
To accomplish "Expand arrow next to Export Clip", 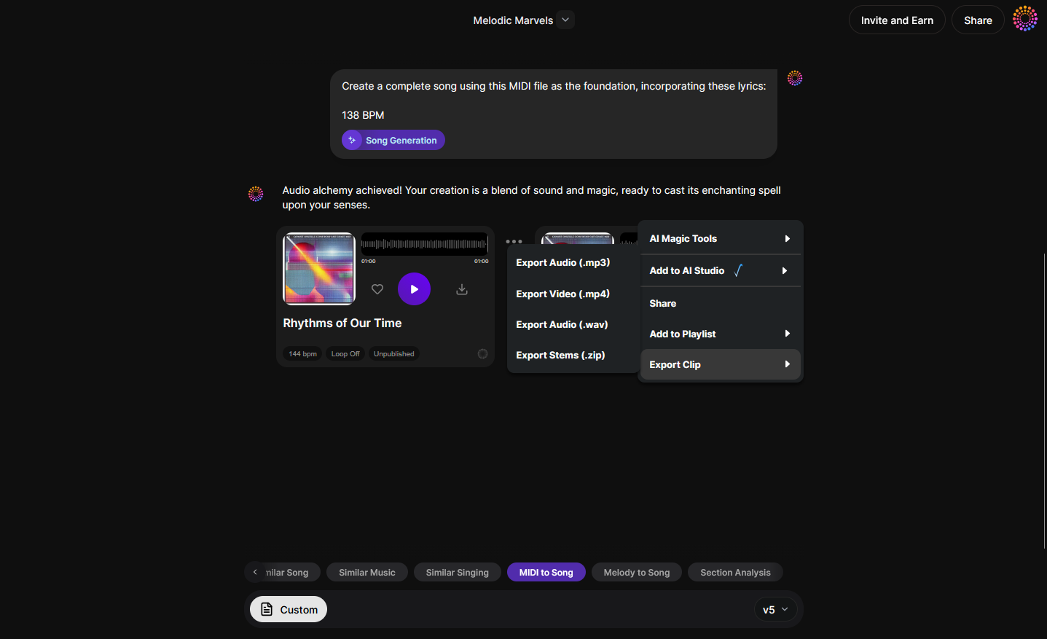I will 787,364.
